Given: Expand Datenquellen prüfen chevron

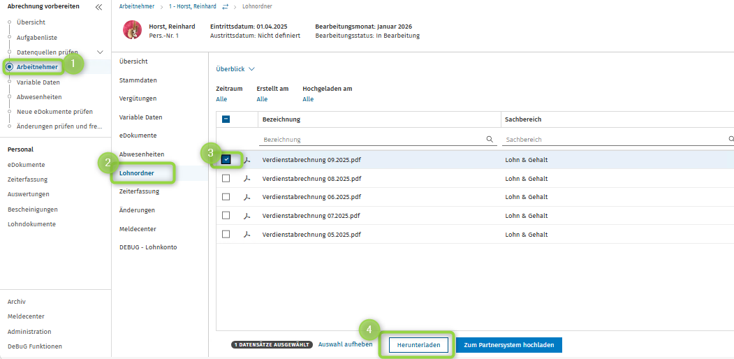Looking at the screenshot, I should 99,52.
